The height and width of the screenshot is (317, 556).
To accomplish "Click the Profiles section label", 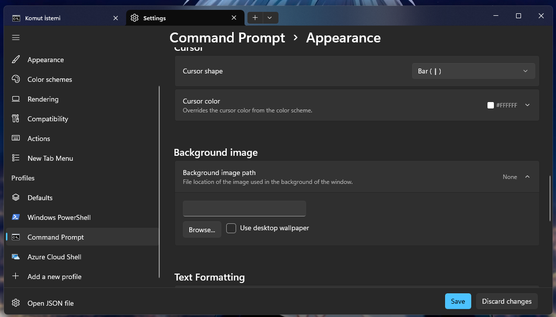I will pyautogui.click(x=23, y=178).
